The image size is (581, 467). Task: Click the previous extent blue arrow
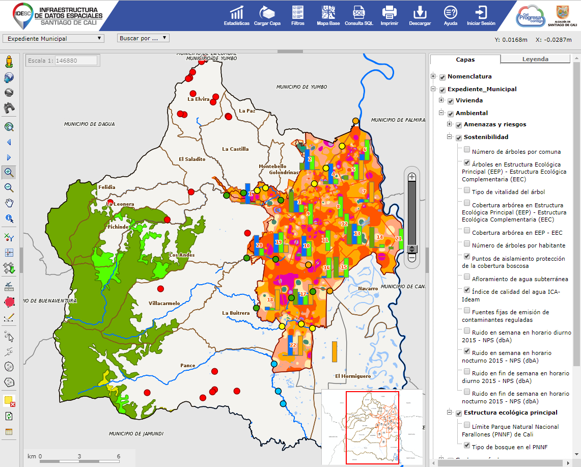point(9,142)
